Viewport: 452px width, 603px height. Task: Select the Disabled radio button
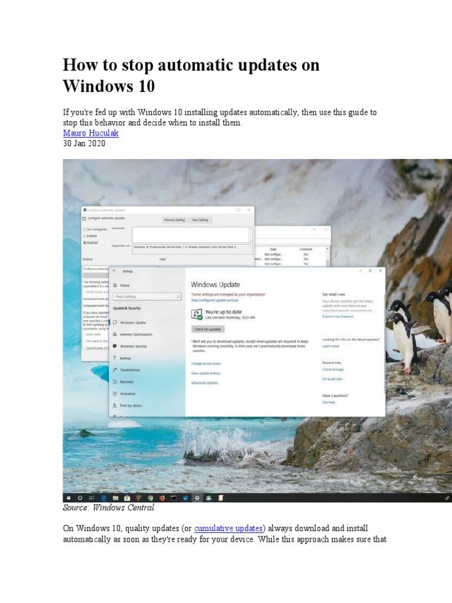85,243
